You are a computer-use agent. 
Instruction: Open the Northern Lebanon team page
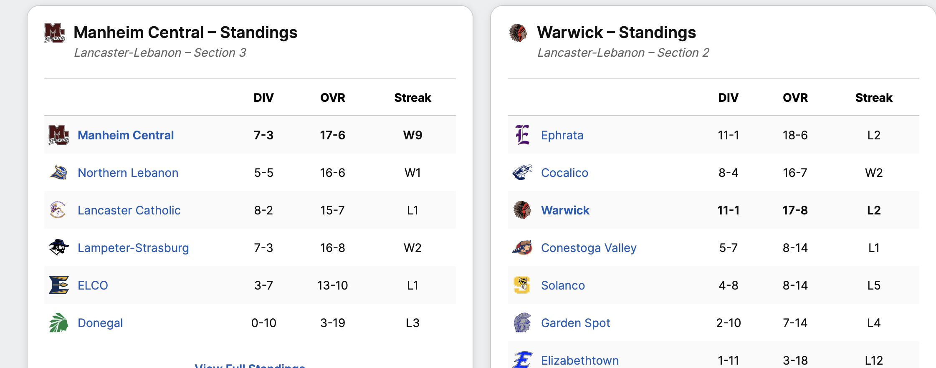[128, 173]
